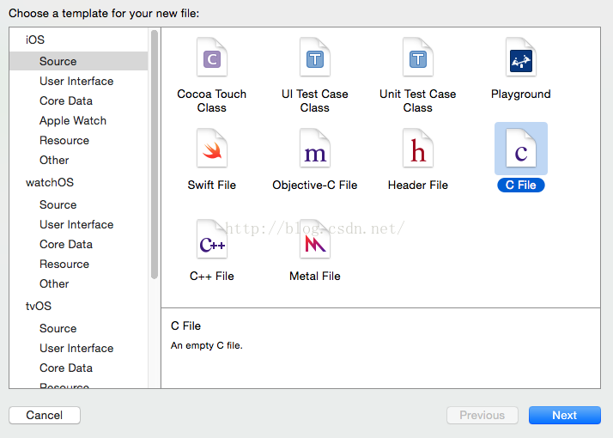Choose the Swift File template icon

(x=212, y=149)
